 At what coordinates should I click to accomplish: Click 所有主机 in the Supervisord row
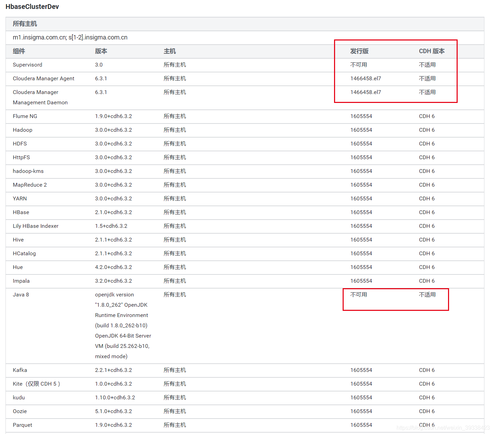175,65
